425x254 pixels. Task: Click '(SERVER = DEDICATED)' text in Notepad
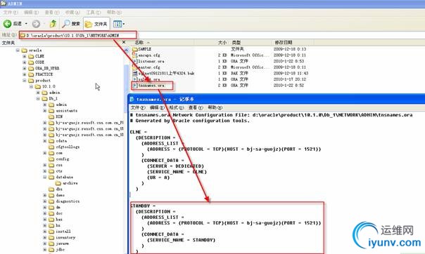[176, 166]
